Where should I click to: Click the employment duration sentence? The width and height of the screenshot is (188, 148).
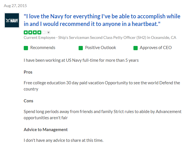point(81,60)
